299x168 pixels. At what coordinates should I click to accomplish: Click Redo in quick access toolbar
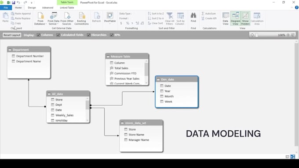pos(25,3)
